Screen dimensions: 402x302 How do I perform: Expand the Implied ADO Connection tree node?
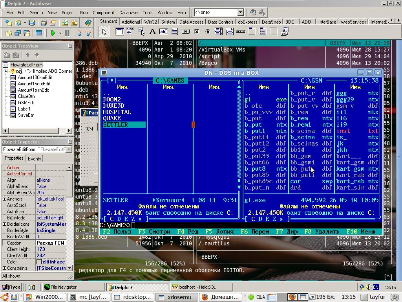point(5,71)
